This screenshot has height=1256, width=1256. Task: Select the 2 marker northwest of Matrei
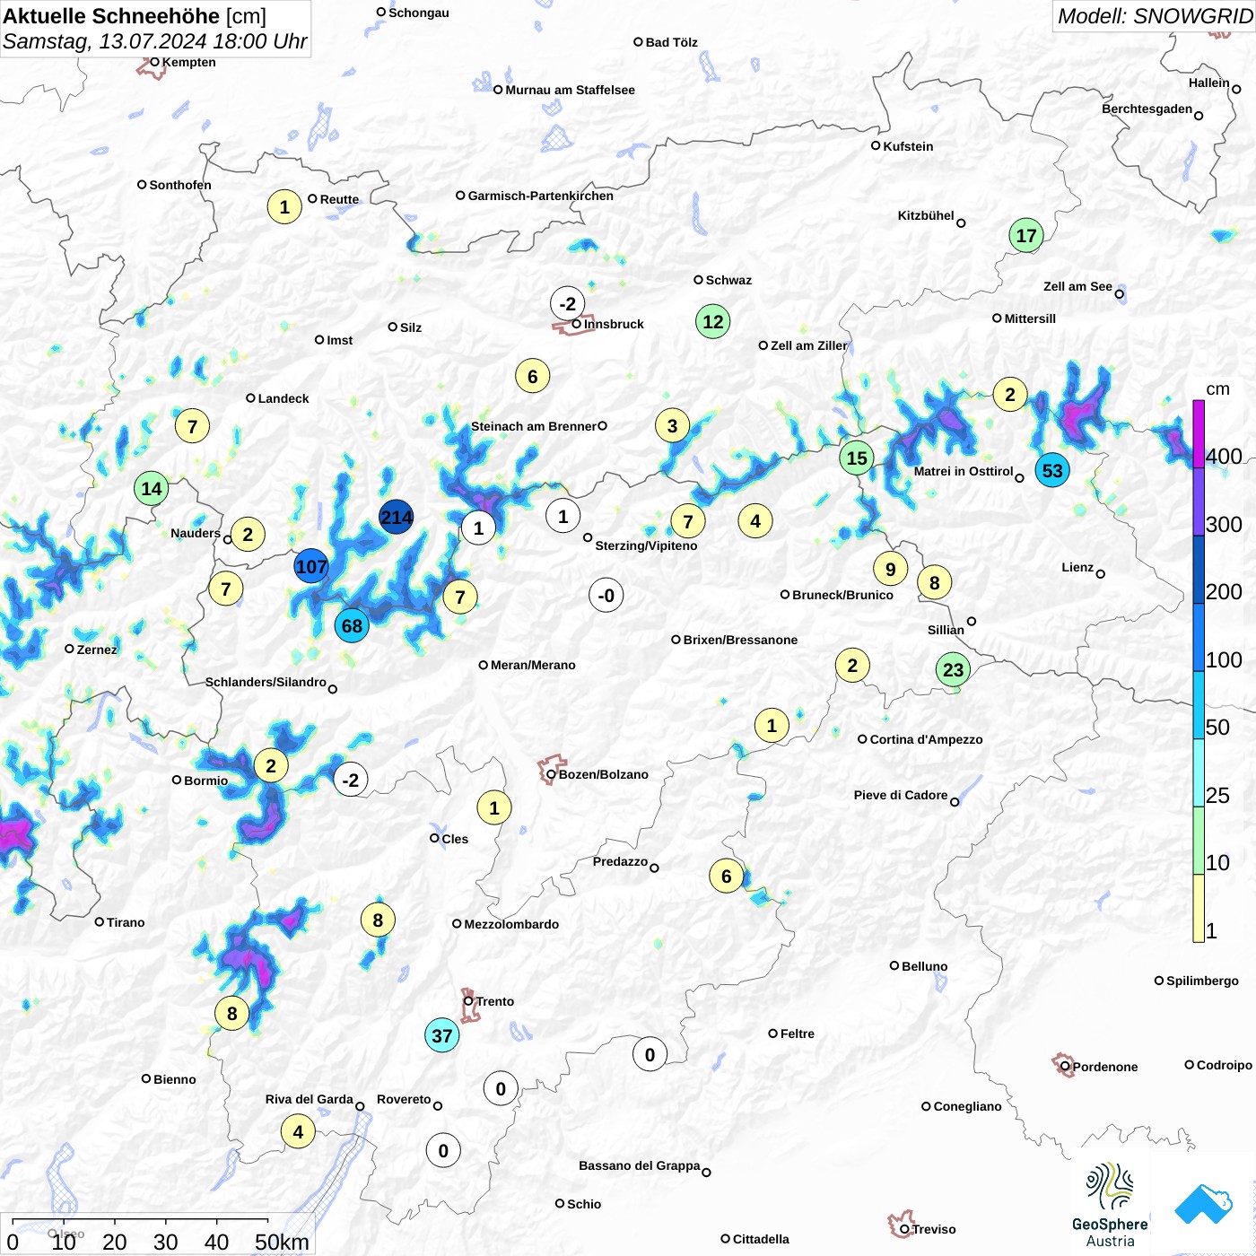pos(1010,395)
